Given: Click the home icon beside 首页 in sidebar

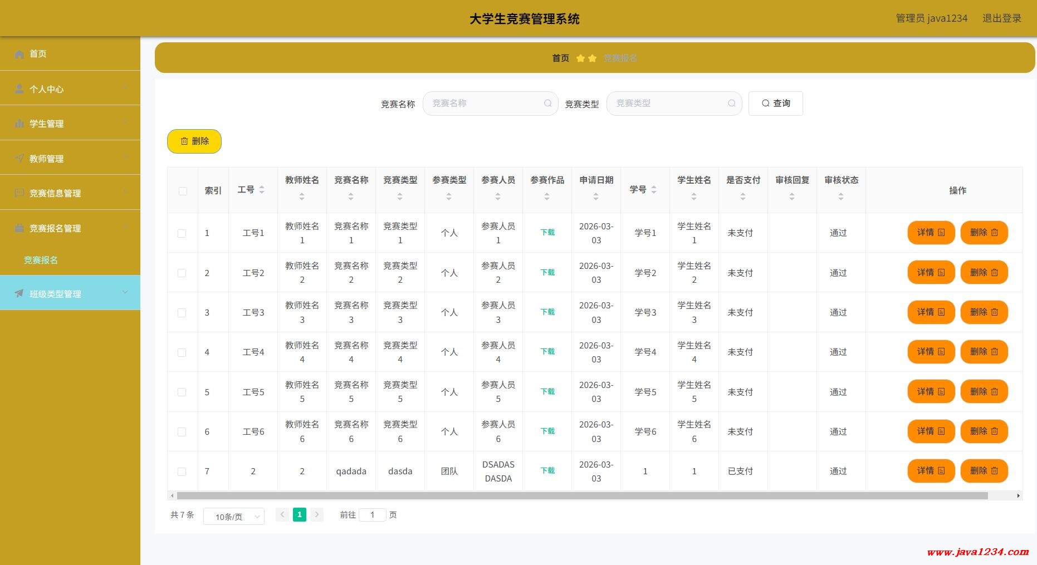Looking at the screenshot, I should tap(19, 54).
